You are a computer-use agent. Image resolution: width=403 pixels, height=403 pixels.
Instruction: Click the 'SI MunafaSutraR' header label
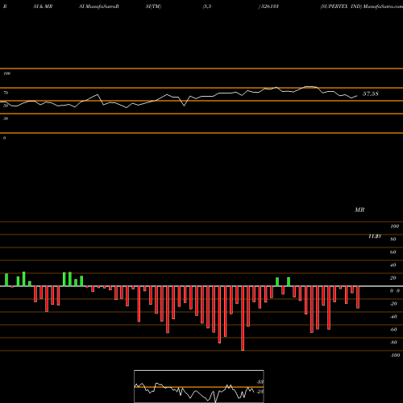point(99,6)
